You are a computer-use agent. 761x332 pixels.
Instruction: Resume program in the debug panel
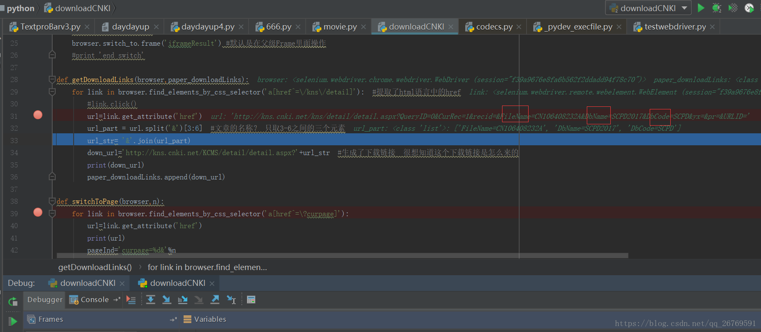(x=13, y=321)
